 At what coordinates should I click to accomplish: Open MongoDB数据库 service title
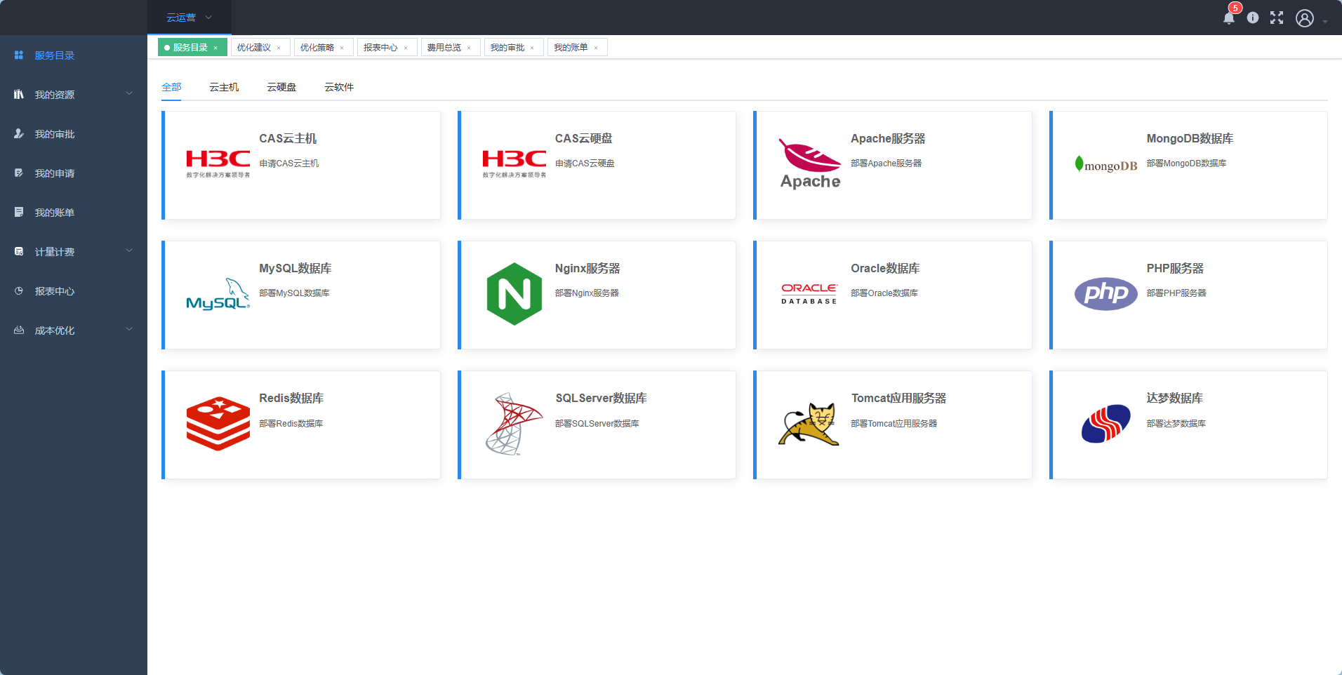(1190, 138)
